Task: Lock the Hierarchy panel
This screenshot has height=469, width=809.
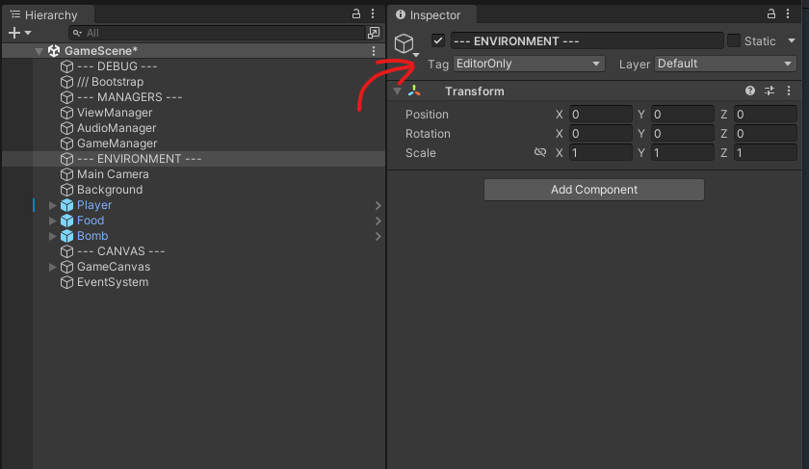Action: click(356, 13)
